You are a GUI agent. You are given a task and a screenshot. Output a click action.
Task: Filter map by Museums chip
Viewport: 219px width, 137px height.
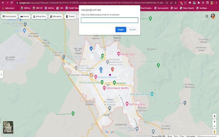pos(56,16)
